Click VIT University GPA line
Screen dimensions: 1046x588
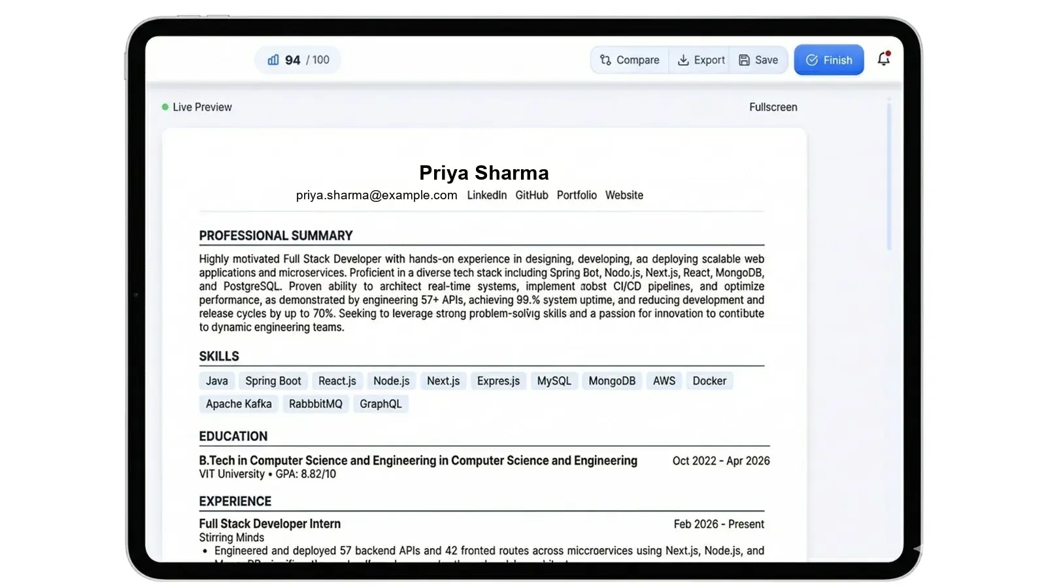click(x=267, y=474)
